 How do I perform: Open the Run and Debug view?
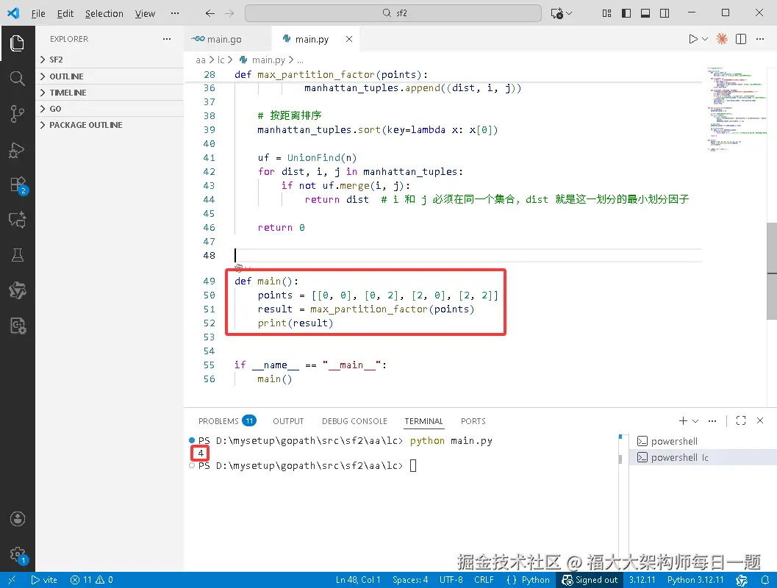(x=18, y=150)
